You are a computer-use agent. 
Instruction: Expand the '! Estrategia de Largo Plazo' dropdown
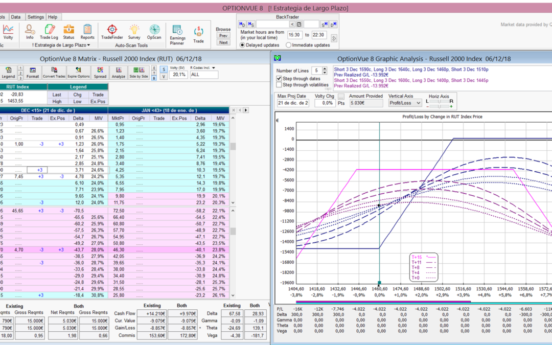point(89,45)
